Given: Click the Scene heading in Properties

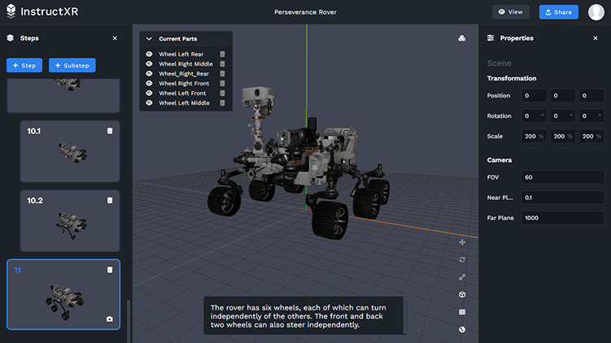Looking at the screenshot, I should tap(500, 63).
